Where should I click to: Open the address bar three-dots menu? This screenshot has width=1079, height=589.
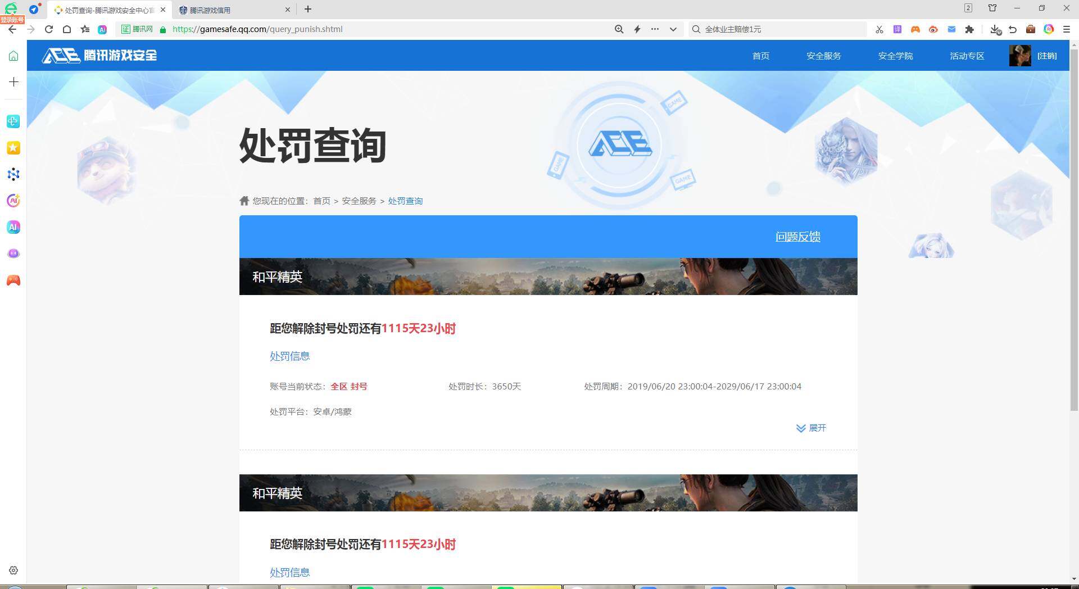[x=655, y=29]
